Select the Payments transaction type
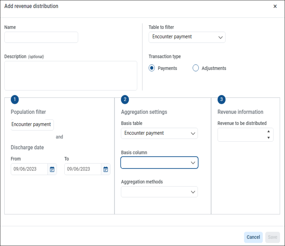Image resolution: width=285 pixels, height=246 pixels. (152, 68)
